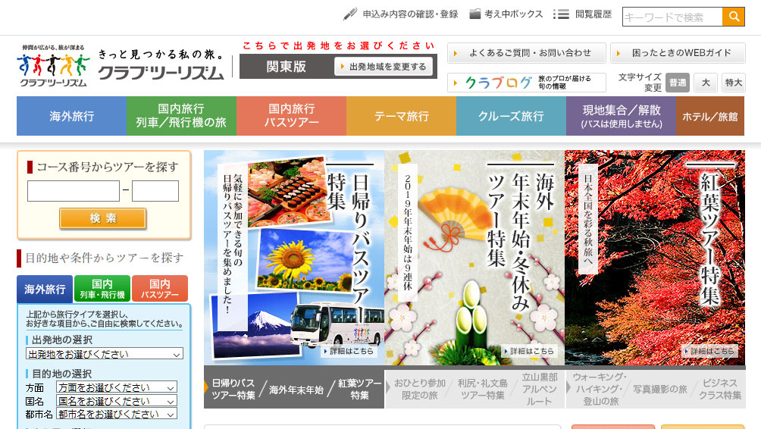Open 困ったときのWEBガイド
The height and width of the screenshot is (429, 761).
click(677, 53)
